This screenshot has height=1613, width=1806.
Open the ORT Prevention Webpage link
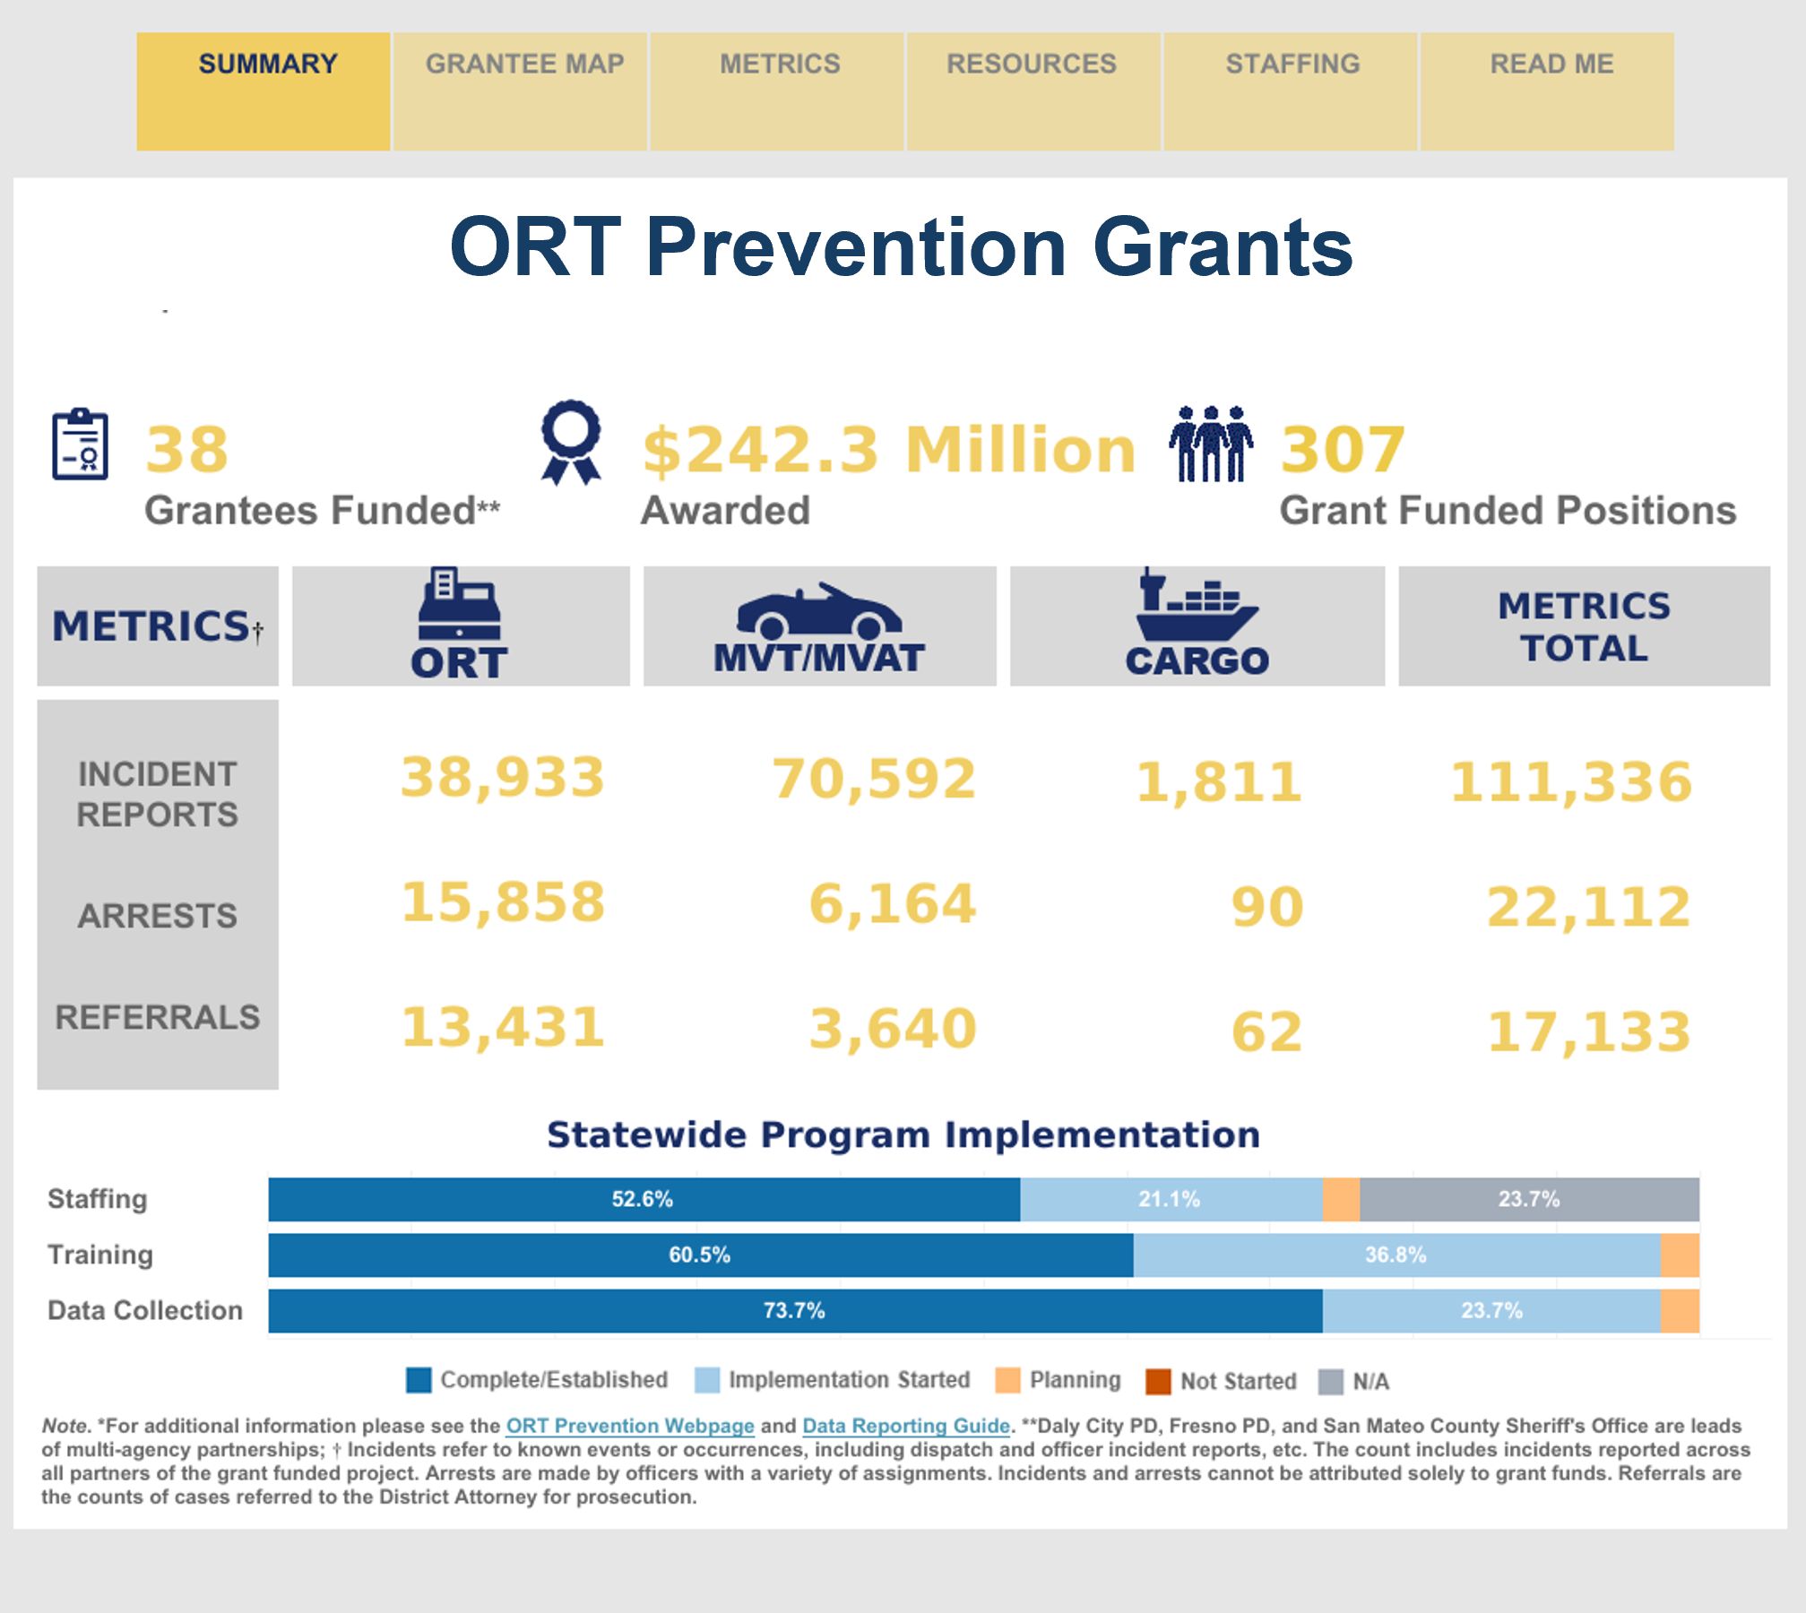pyautogui.click(x=629, y=1426)
